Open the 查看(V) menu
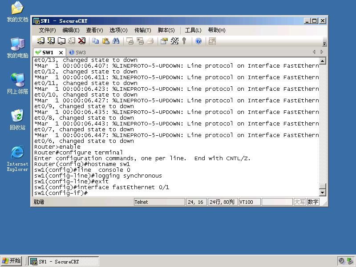The height and width of the screenshot is (267, 356). [94, 30]
